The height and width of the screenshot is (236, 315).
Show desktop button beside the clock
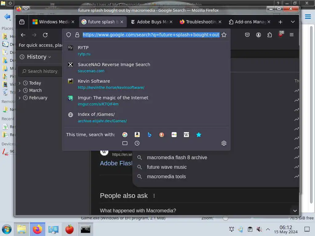[307, 229]
